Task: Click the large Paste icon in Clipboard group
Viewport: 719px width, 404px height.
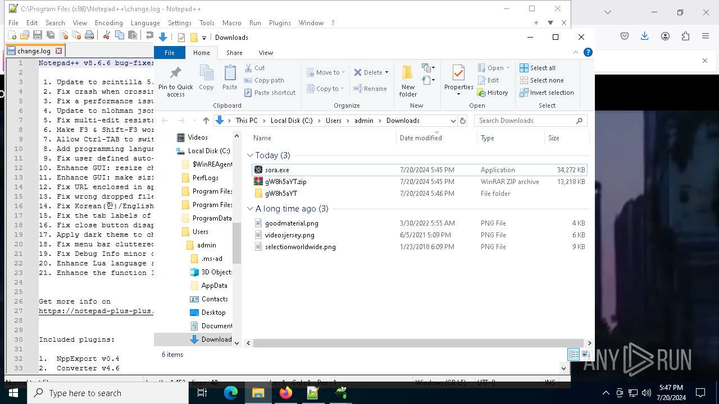Action: [x=230, y=77]
